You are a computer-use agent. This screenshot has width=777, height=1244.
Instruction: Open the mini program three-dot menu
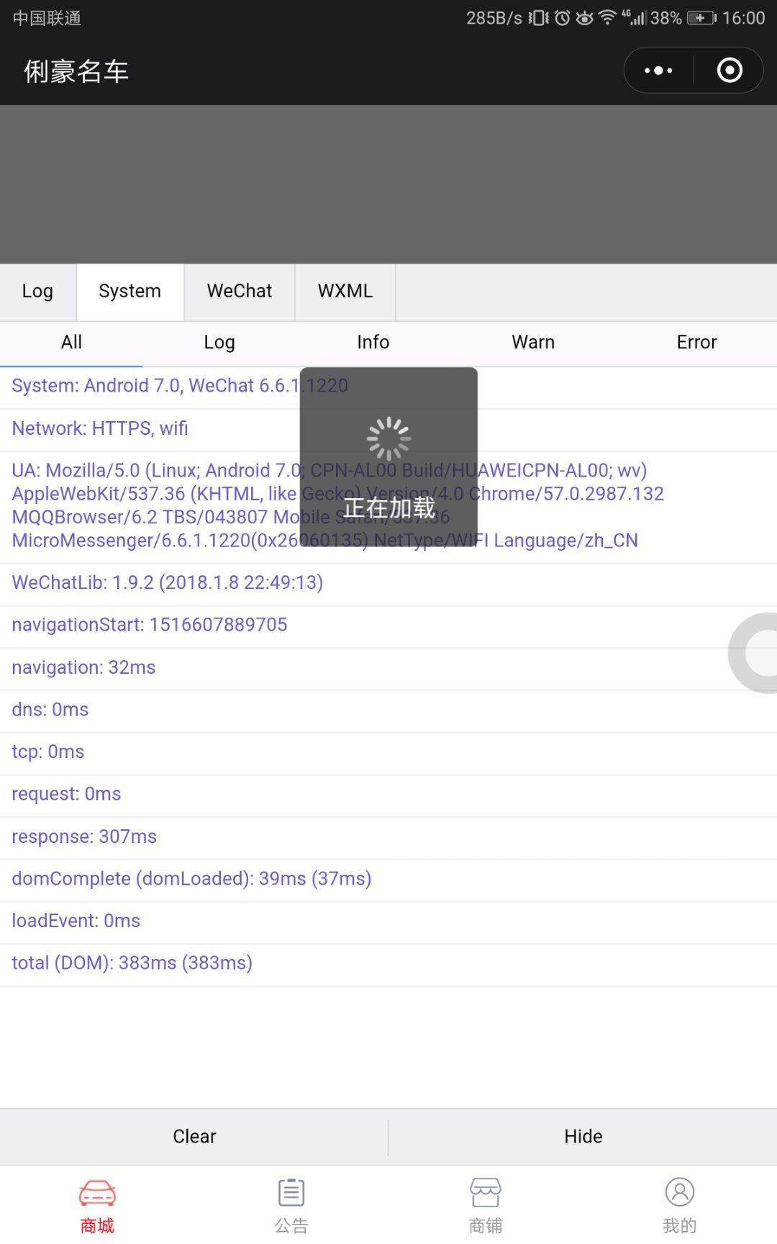[x=658, y=71]
